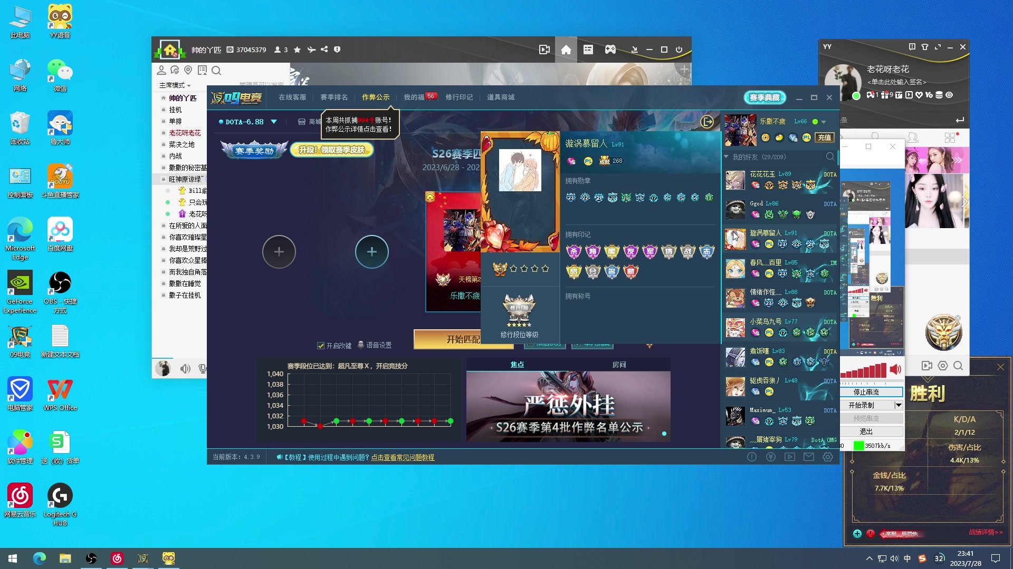
Task: Click the 赛季典藏 button
Action: 764,97
